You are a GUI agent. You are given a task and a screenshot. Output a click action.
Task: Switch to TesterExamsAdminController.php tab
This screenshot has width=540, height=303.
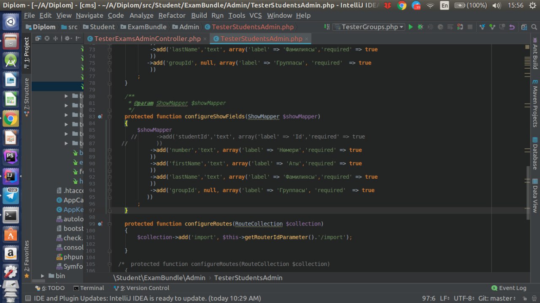click(147, 39)
